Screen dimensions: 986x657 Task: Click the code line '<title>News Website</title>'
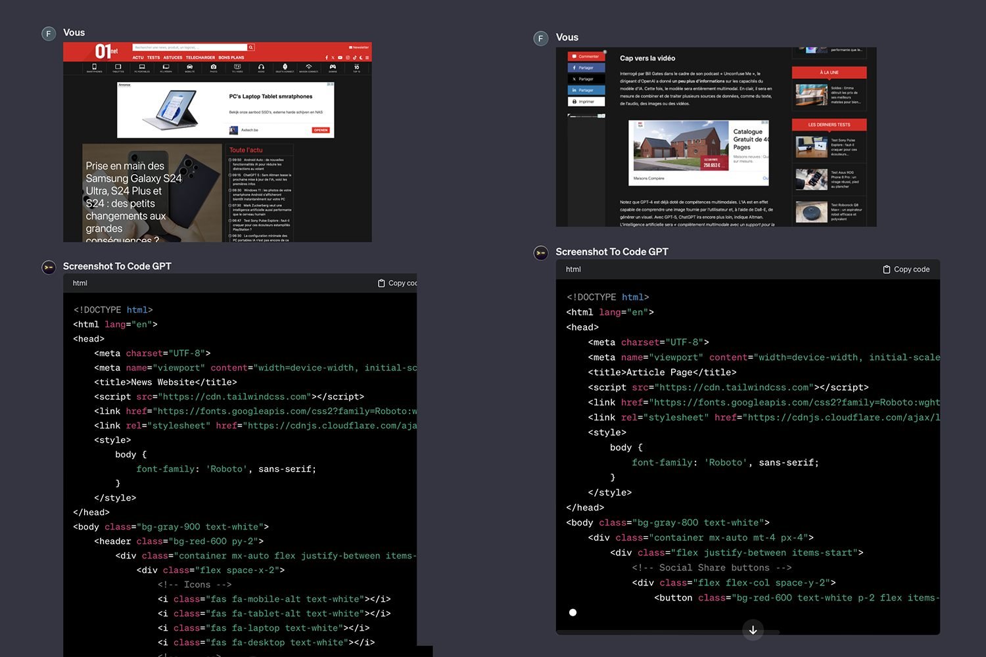point(166,382)
